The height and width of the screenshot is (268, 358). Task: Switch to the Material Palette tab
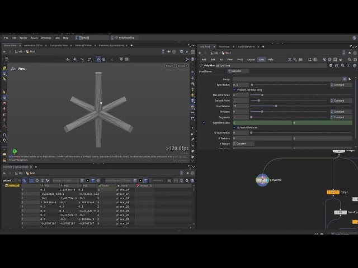246,46
